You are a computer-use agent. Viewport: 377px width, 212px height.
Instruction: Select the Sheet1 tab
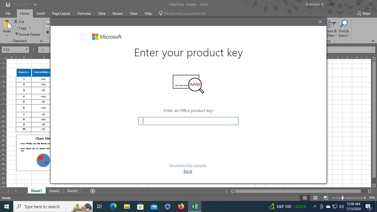coord(36,191)
